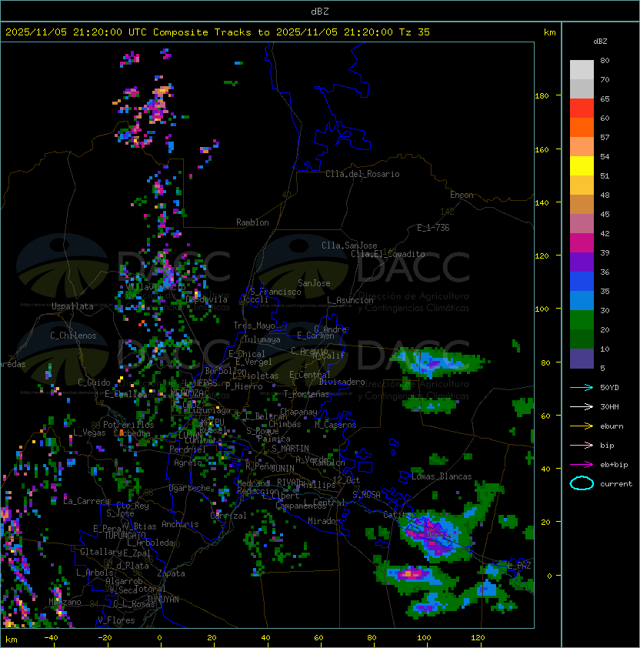Click the 'km' label at bottom left
This screenshot has height=648, width=640.
pos(12,640)
